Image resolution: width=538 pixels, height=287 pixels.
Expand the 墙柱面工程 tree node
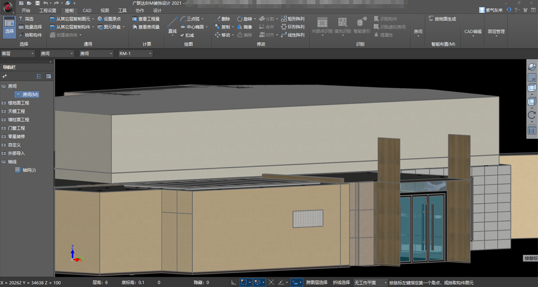(4, 120)
